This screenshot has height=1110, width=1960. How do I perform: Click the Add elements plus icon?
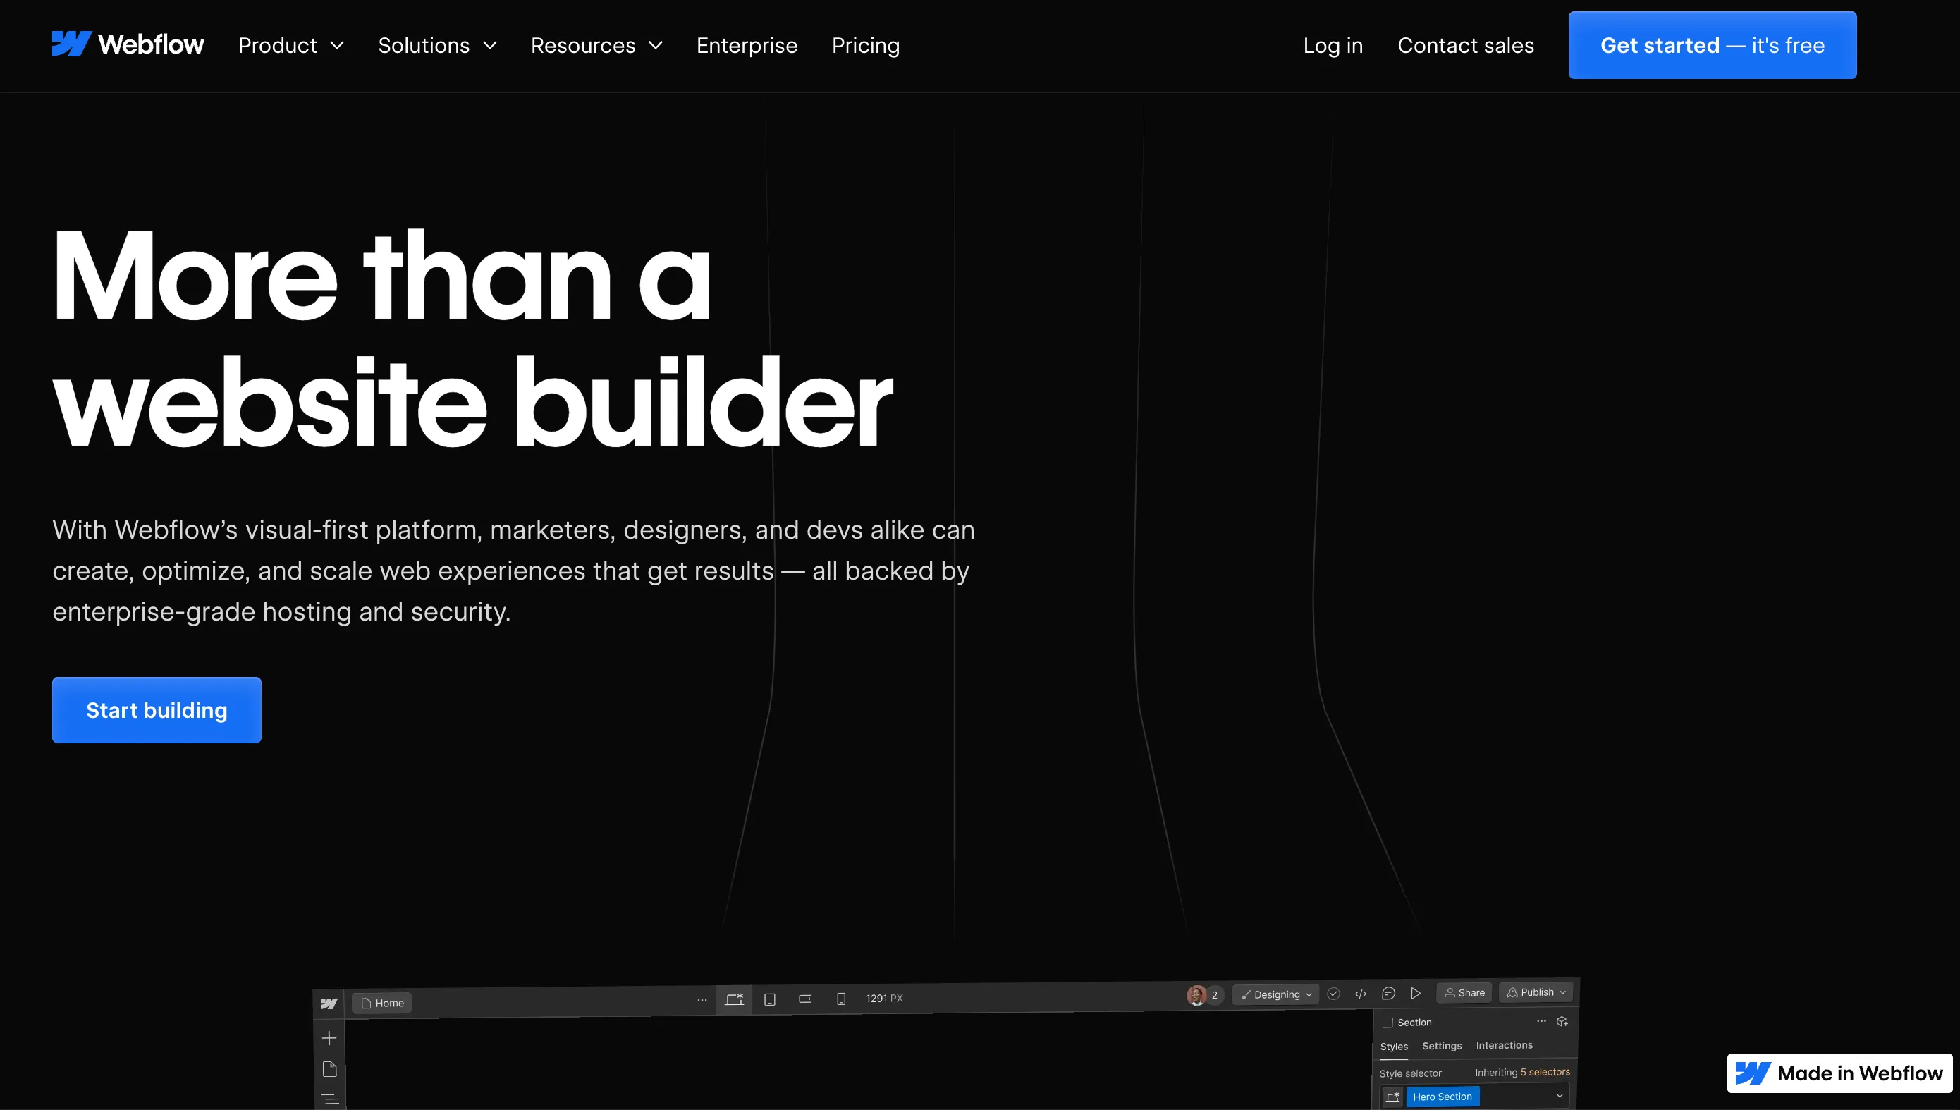(329, 1038)
